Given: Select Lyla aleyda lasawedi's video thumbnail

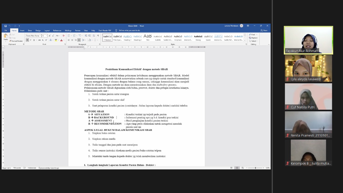Looking at the screenshot, I should point(308,68).
